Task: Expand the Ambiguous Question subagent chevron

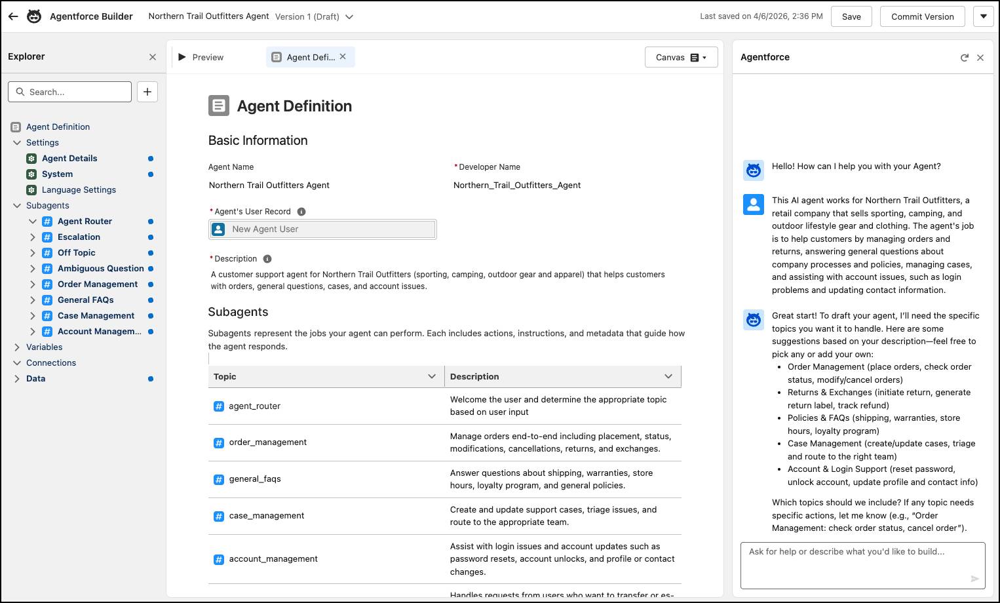Action: (x=33, y=268)
